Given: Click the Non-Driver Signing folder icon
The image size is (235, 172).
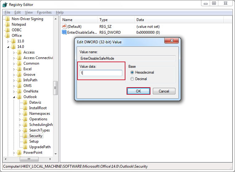Looking at the screenshot, I should click(8, 19).
